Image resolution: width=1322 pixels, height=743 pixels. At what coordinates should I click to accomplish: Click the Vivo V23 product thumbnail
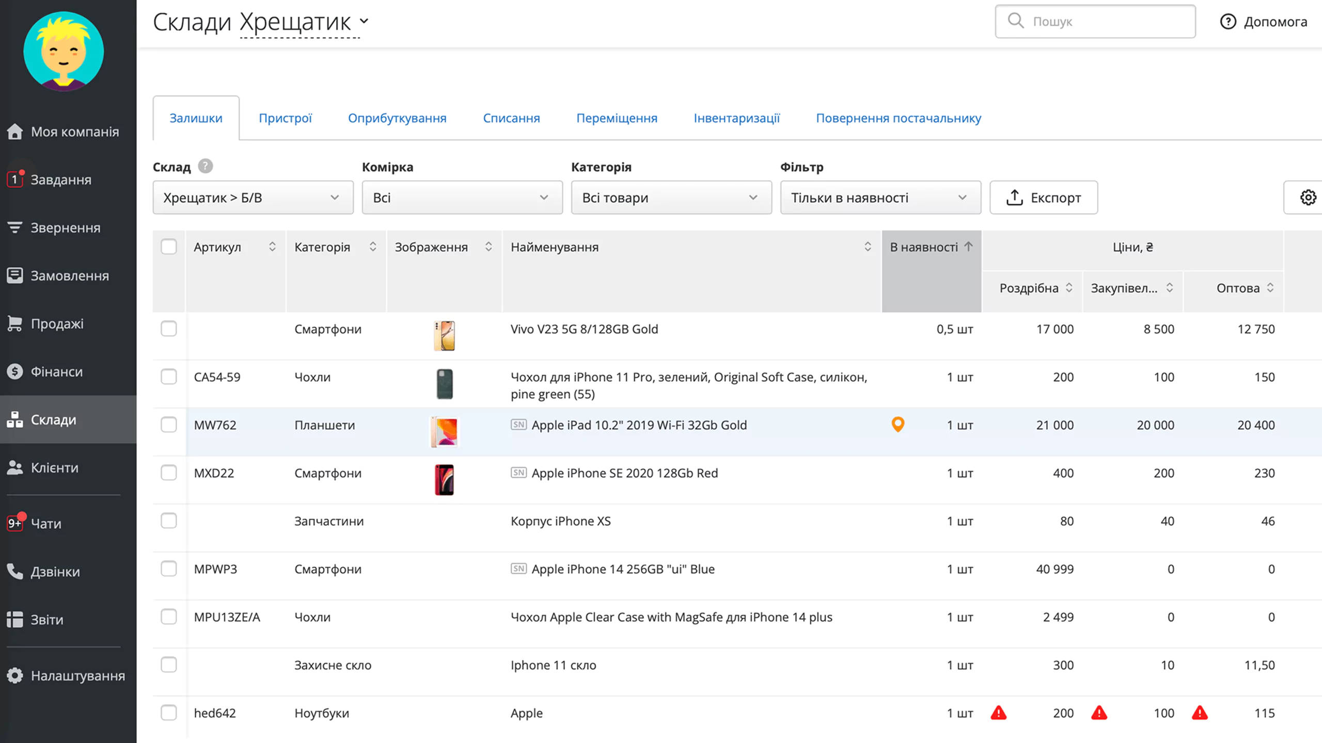click(444, 335)
